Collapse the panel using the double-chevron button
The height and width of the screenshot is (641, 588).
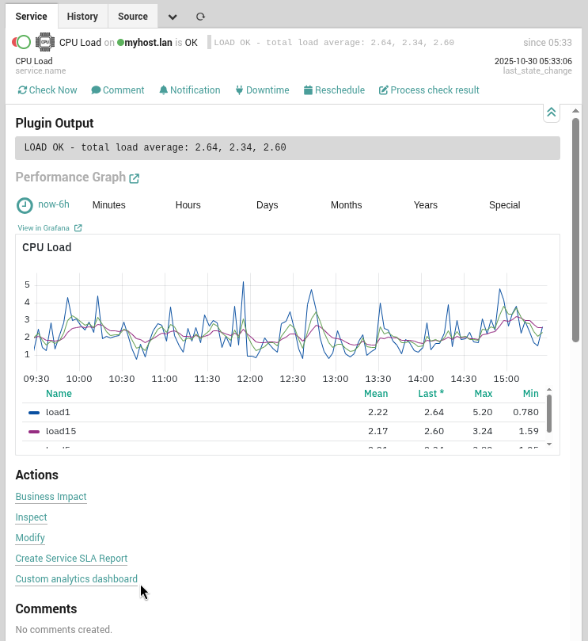[552, 113]
